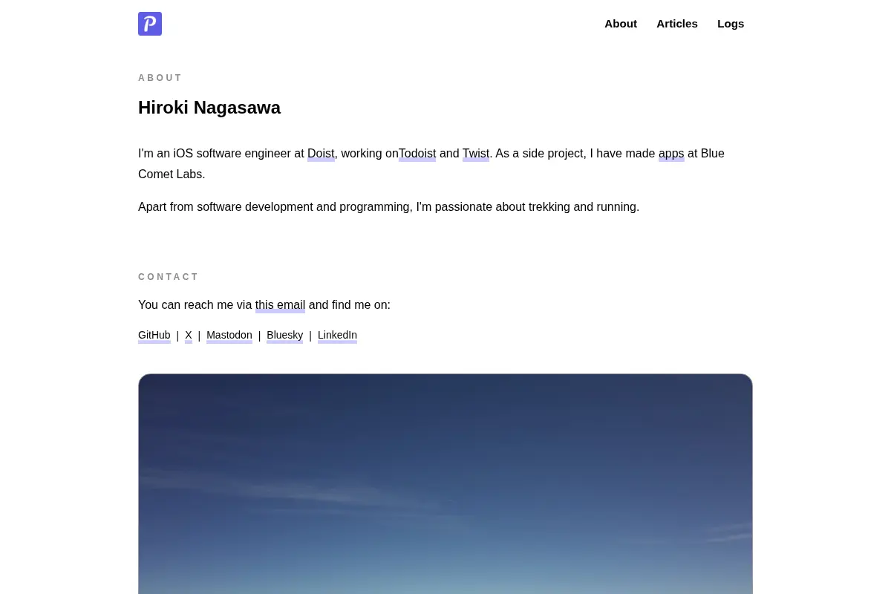Click the trekking and running paragraph
Screen dimensions: 891x594
click(388, 207)
